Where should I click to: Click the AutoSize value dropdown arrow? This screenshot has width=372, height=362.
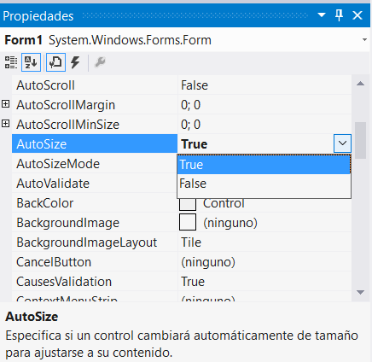tap(342, 143)
